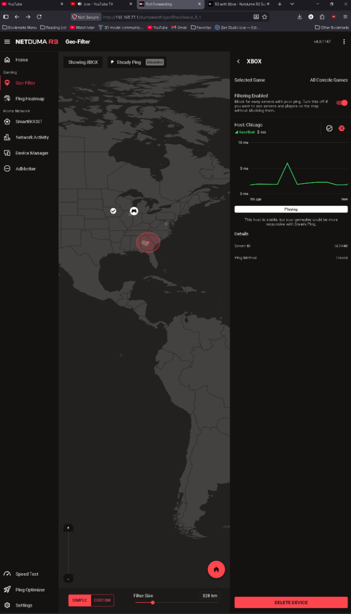Switch to R3 with Xbox Netduma tab
This screenshot has width=351, height=614.
click(238, 4)
